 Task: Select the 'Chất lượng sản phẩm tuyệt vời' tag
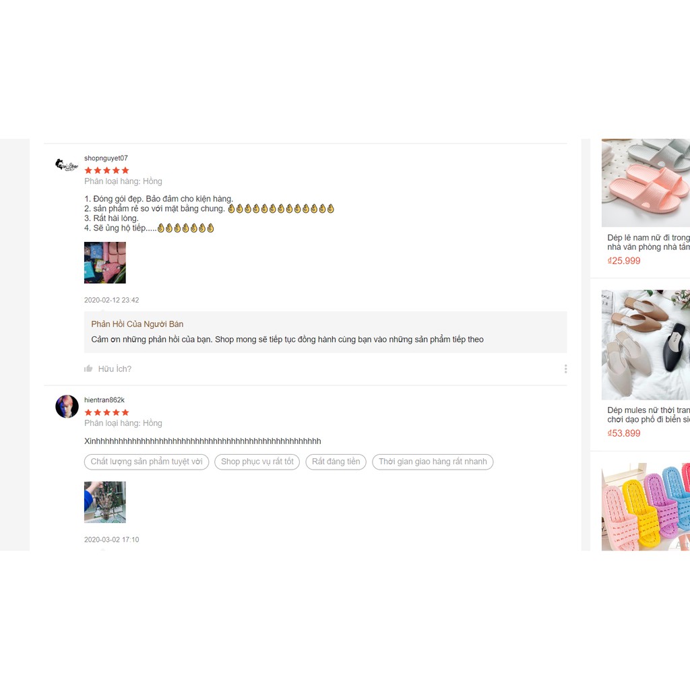[146, 462]
